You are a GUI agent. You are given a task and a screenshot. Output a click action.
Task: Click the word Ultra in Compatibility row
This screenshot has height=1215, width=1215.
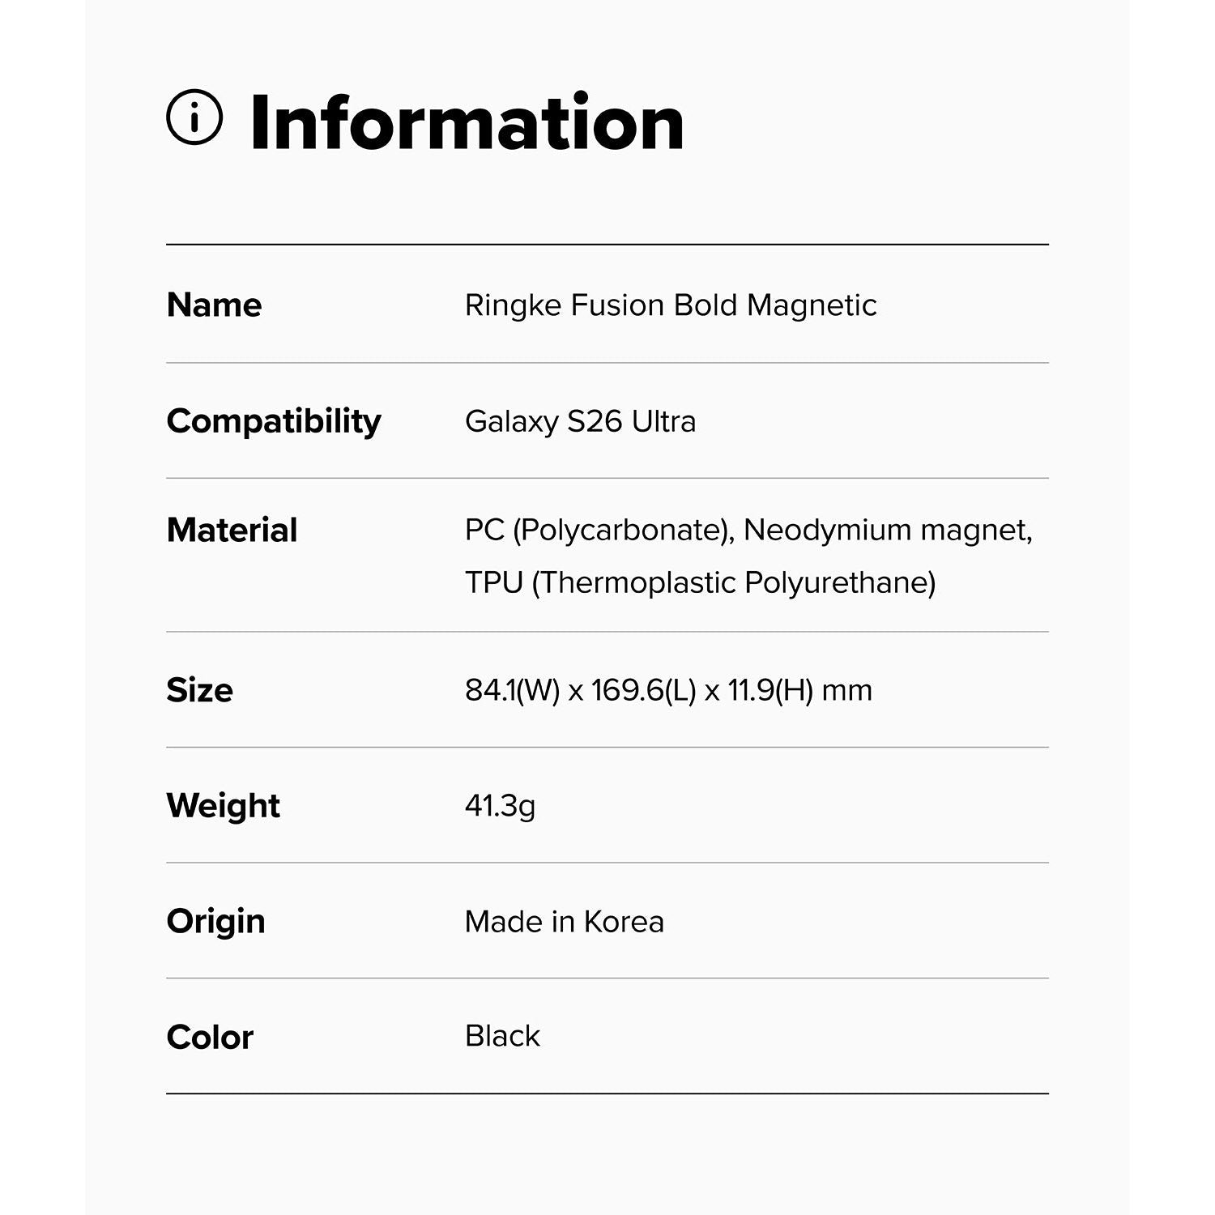(663, 421)
